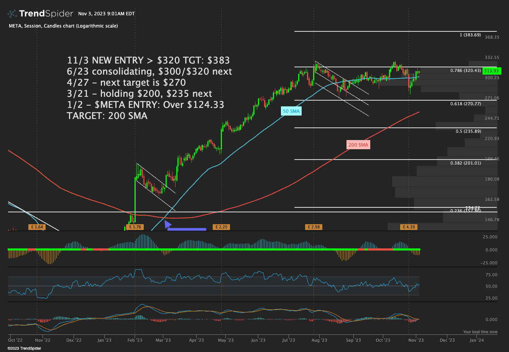
Task: Select the 11/3 NEW ENTRY annotation text
Action: [x=148, y=60]
